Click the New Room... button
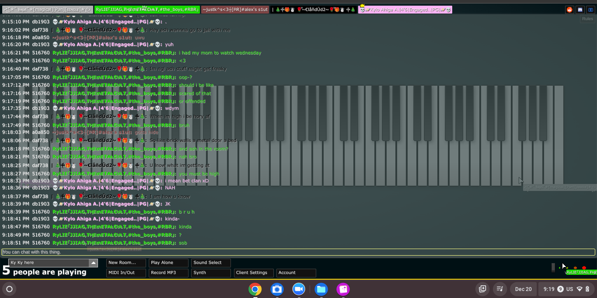 (126, 263)
